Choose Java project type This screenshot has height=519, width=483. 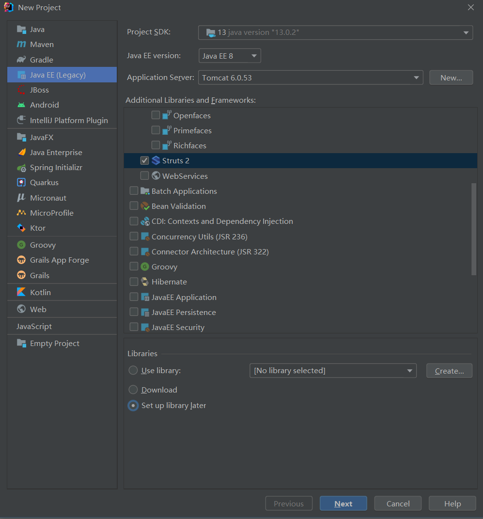click(x=62, y=30)
